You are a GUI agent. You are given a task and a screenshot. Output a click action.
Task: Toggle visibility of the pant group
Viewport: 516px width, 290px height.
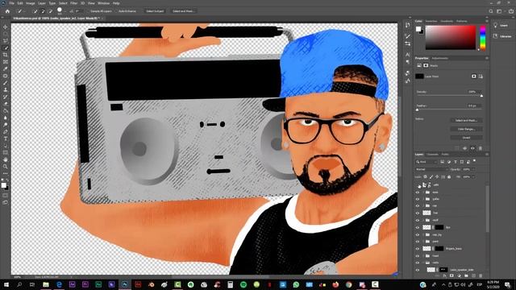(x=418, y=242)
